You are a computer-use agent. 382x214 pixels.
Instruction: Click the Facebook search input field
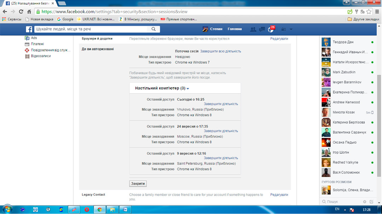pos(92,29)
